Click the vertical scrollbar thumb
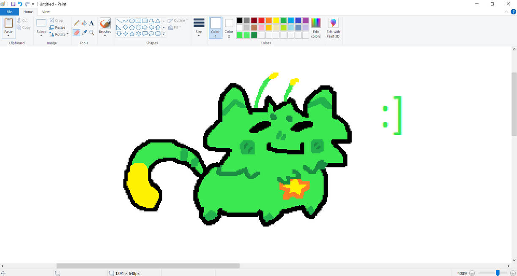517x276 pixels. pos(514,104)
